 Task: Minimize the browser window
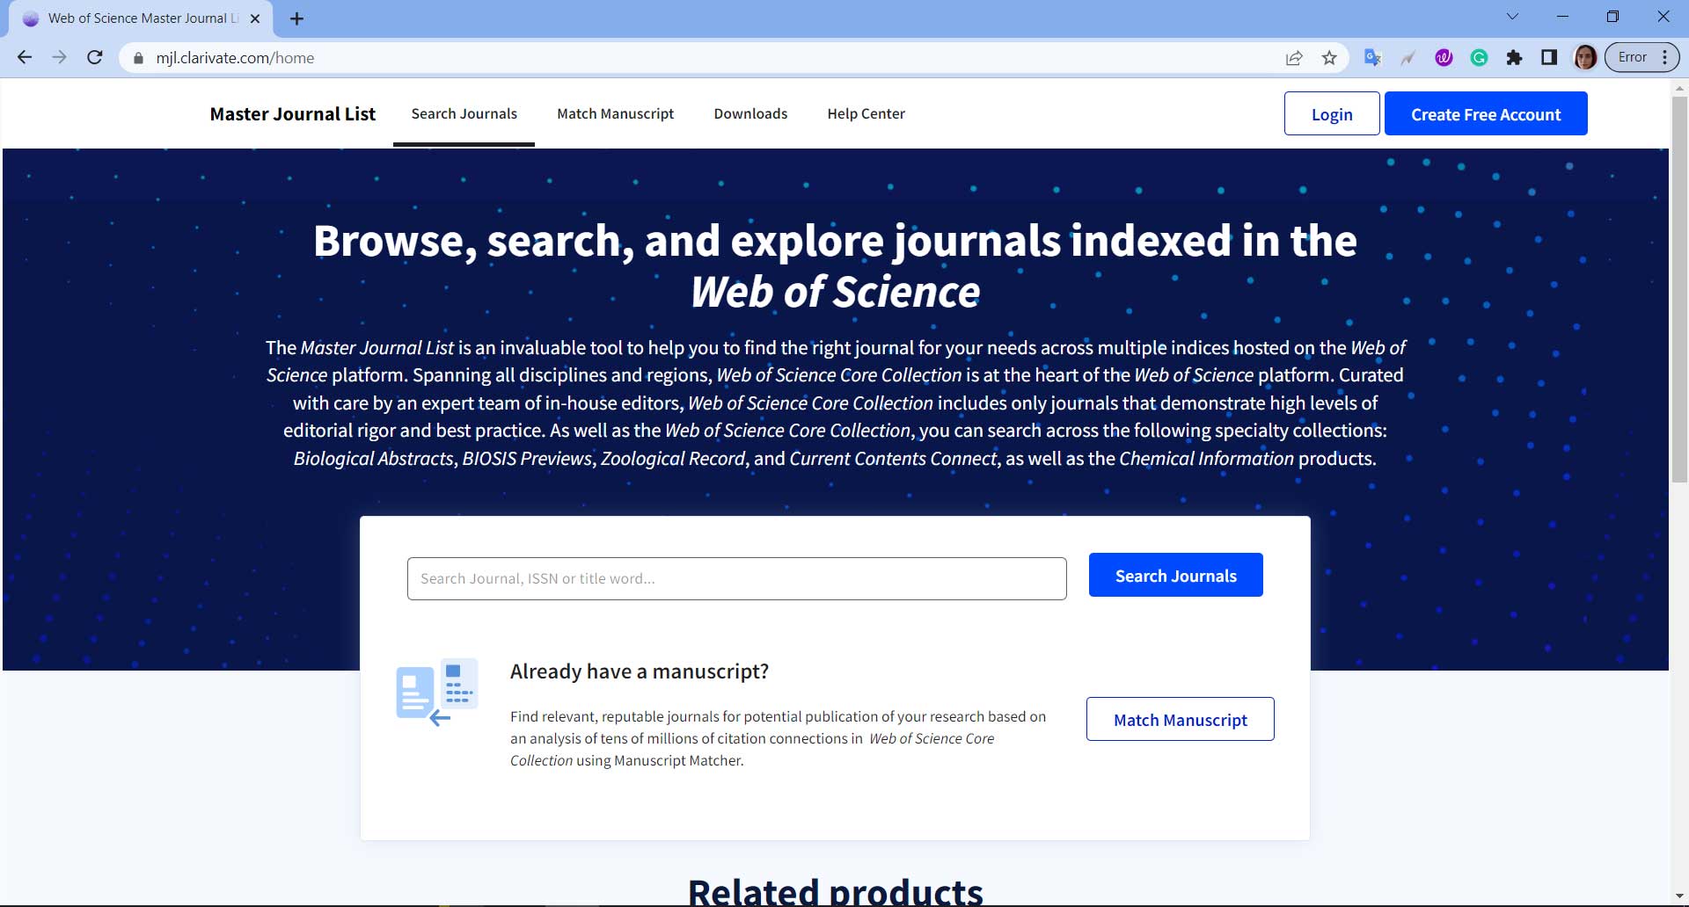(1562, 17)
